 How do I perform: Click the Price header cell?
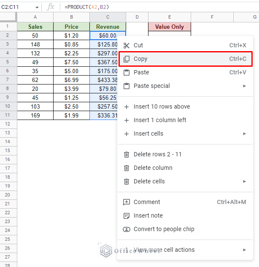[71, 27]
